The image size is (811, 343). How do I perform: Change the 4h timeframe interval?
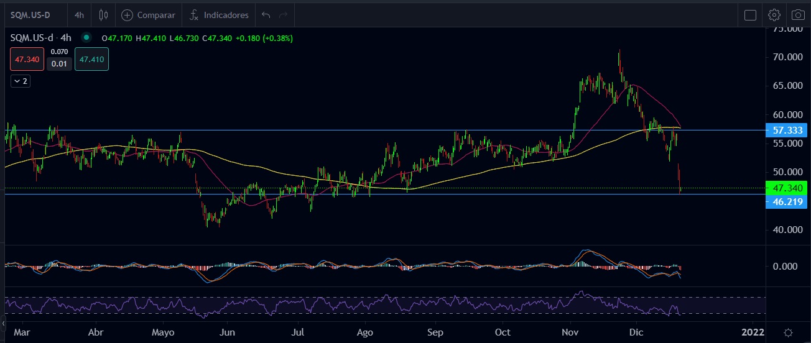[x=79, y=14]
